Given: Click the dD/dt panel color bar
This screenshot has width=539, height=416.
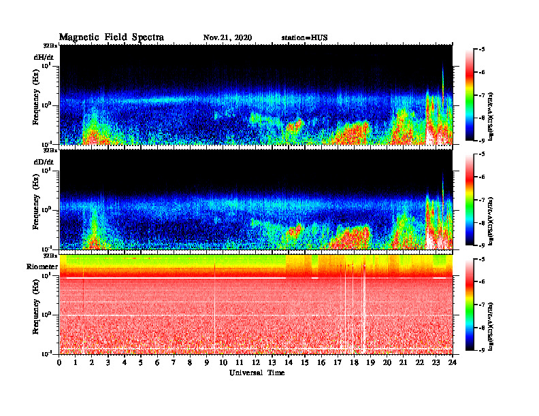Looking at the screenshot, I should pyautogui.click(x=469, y=199).
